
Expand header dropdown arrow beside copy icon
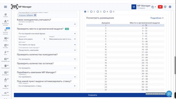pyautogui.click(x=155, y=7)
